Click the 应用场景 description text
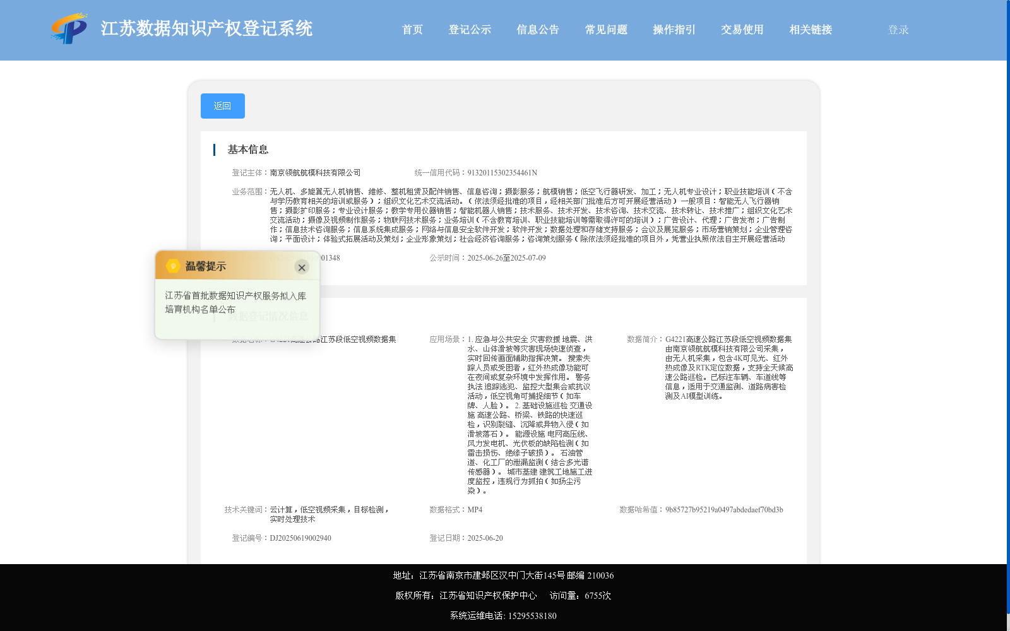Screen dimensions: 1010x631 coord(530,415)
